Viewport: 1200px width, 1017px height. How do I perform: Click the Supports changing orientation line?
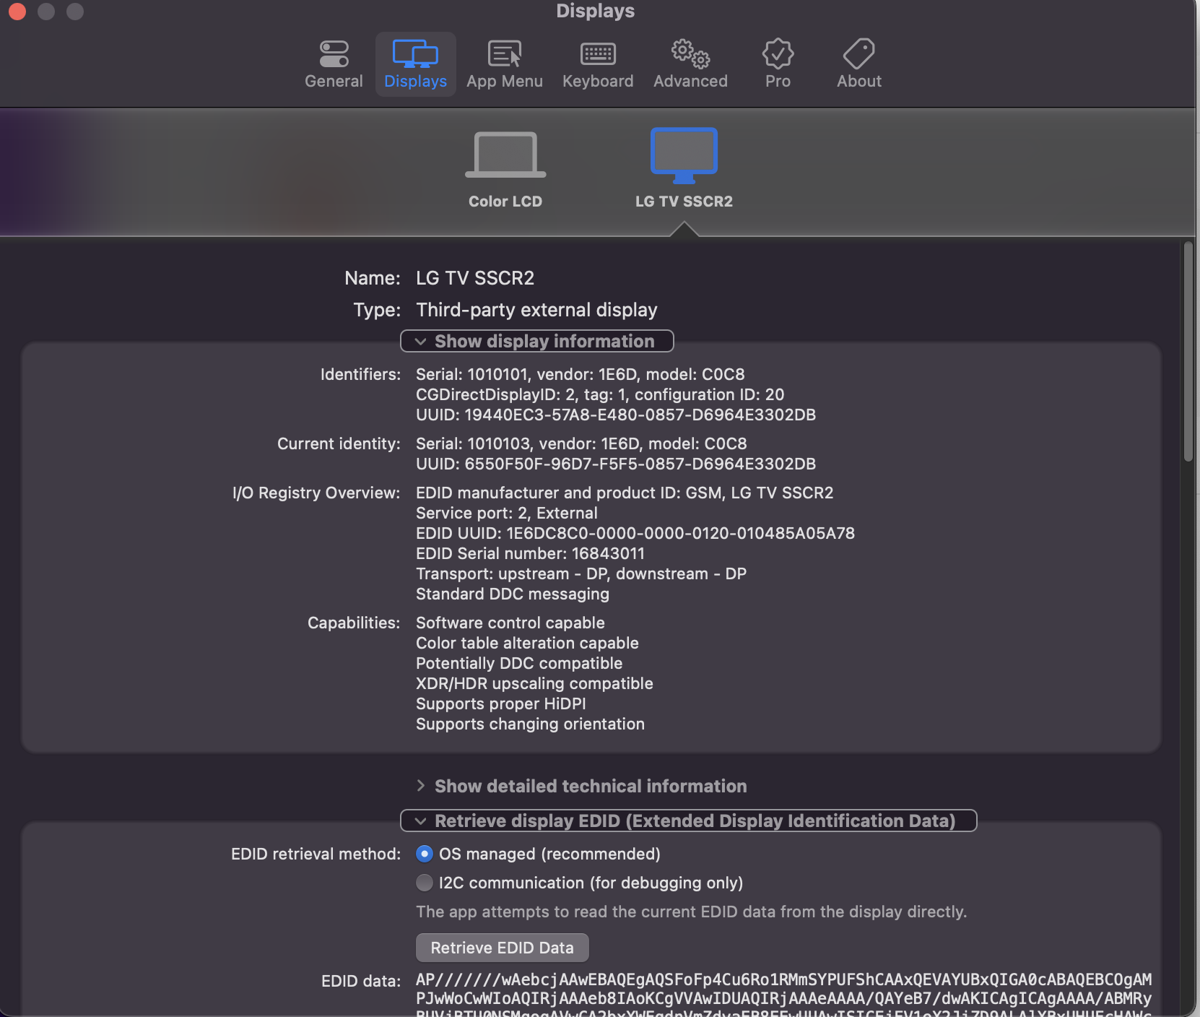point(530,724)
